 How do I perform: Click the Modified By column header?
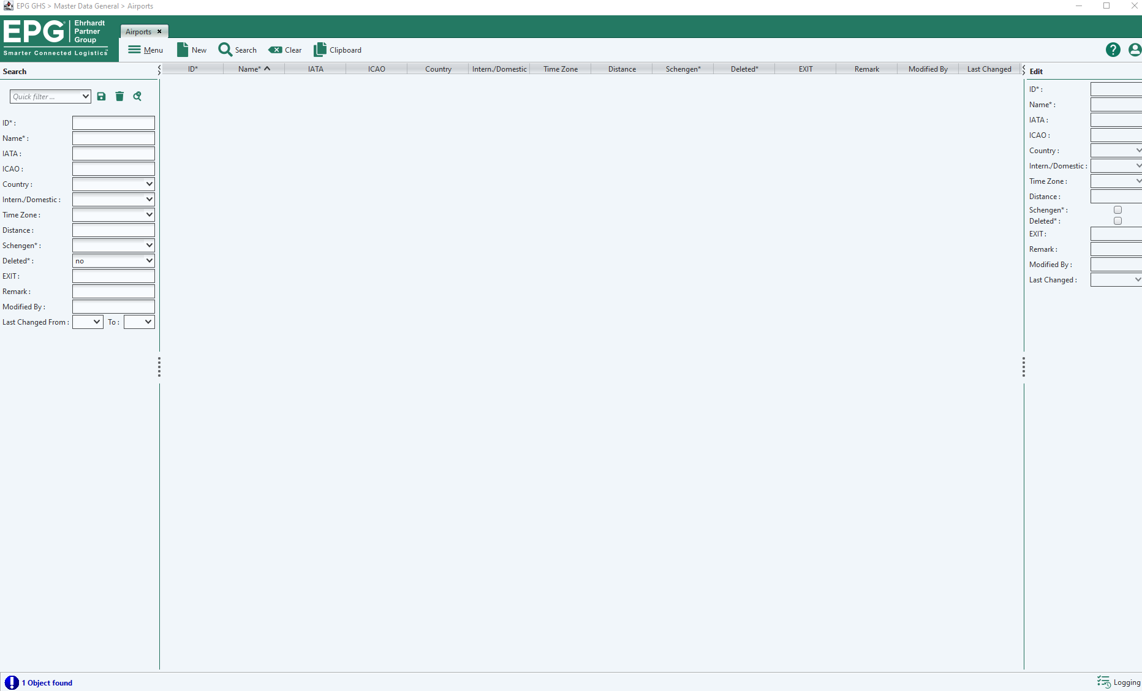(x=928, y=69)
